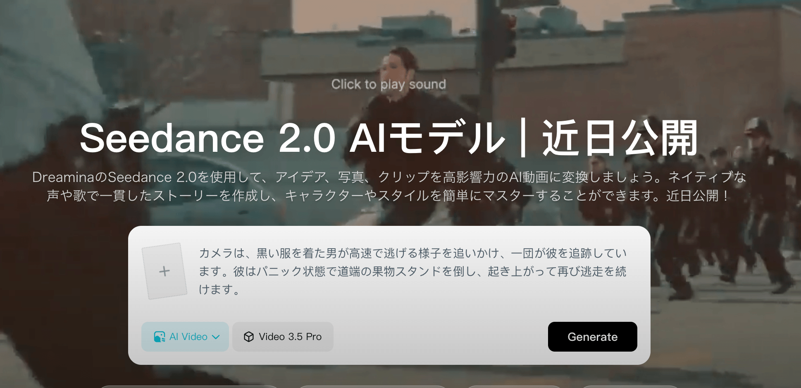Start generation with the Generate button

tap(592, 337)
